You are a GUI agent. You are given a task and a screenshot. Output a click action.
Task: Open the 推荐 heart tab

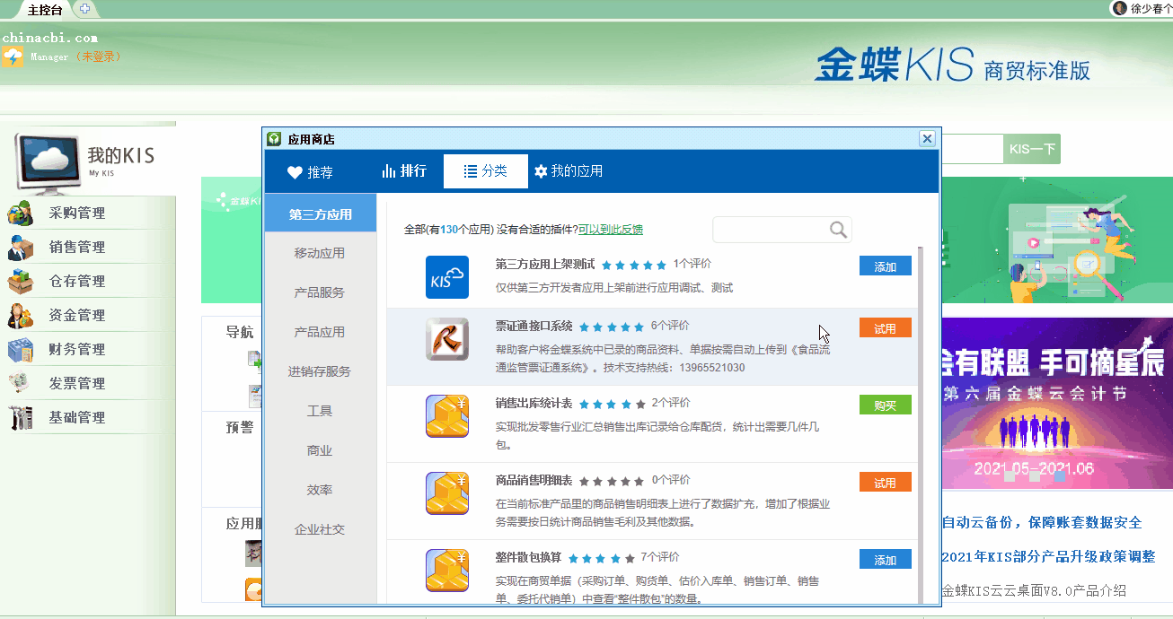click(310, 171)
